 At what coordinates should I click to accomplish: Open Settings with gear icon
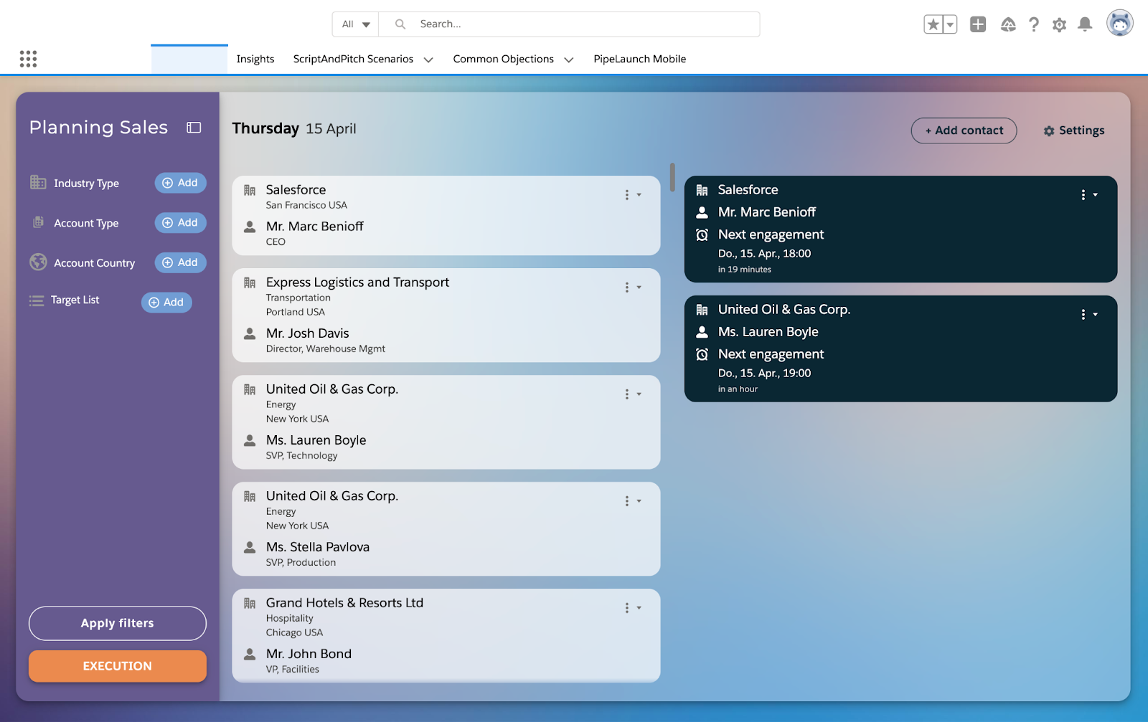point(1074,130)
